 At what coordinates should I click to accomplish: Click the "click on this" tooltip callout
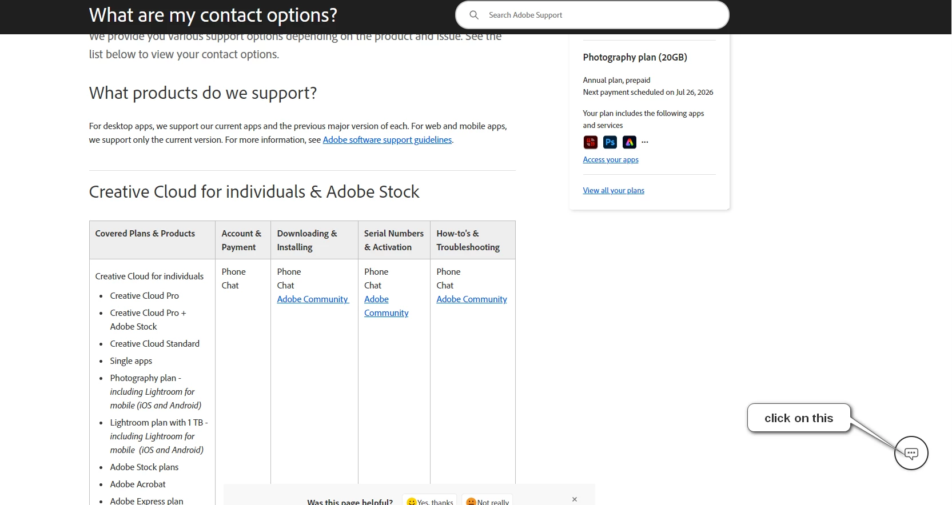click(x=799, y=418)
